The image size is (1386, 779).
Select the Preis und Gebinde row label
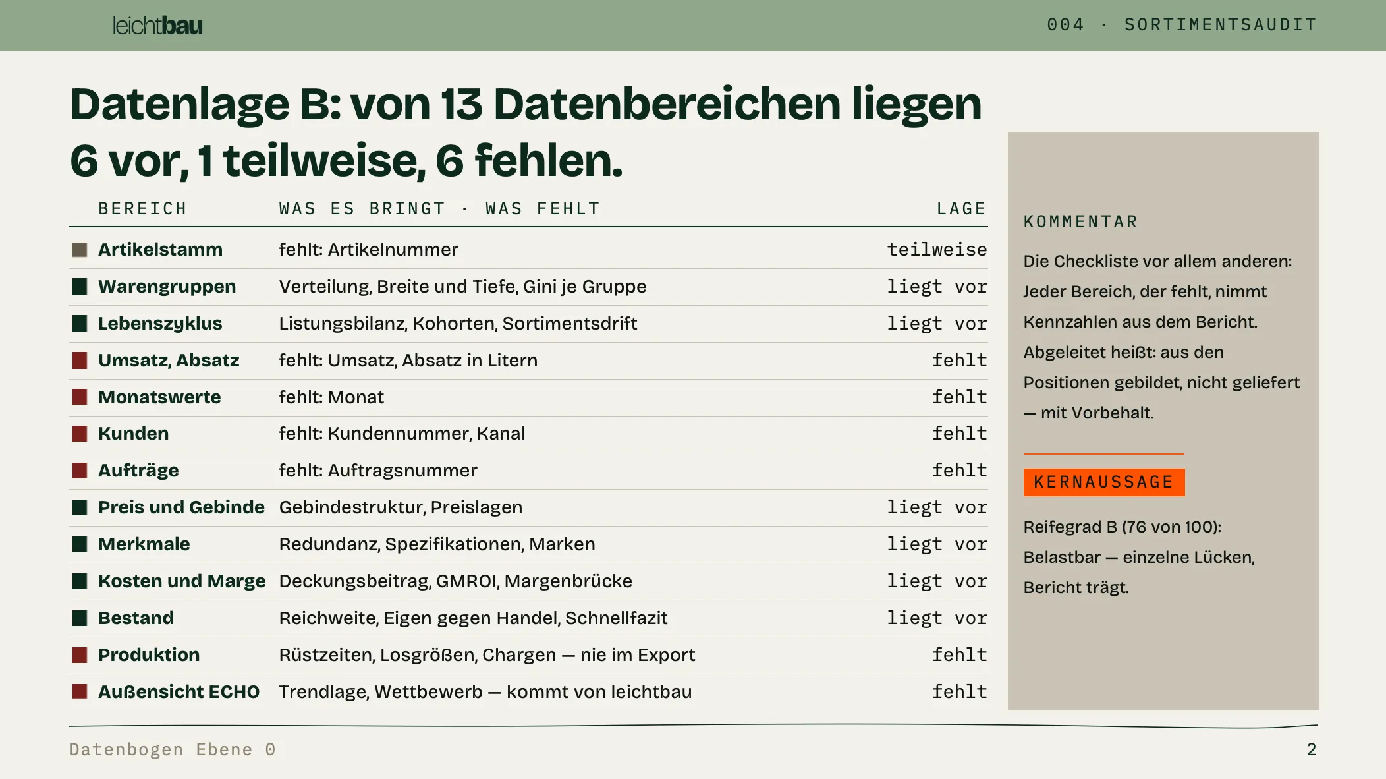click(181, 507)
